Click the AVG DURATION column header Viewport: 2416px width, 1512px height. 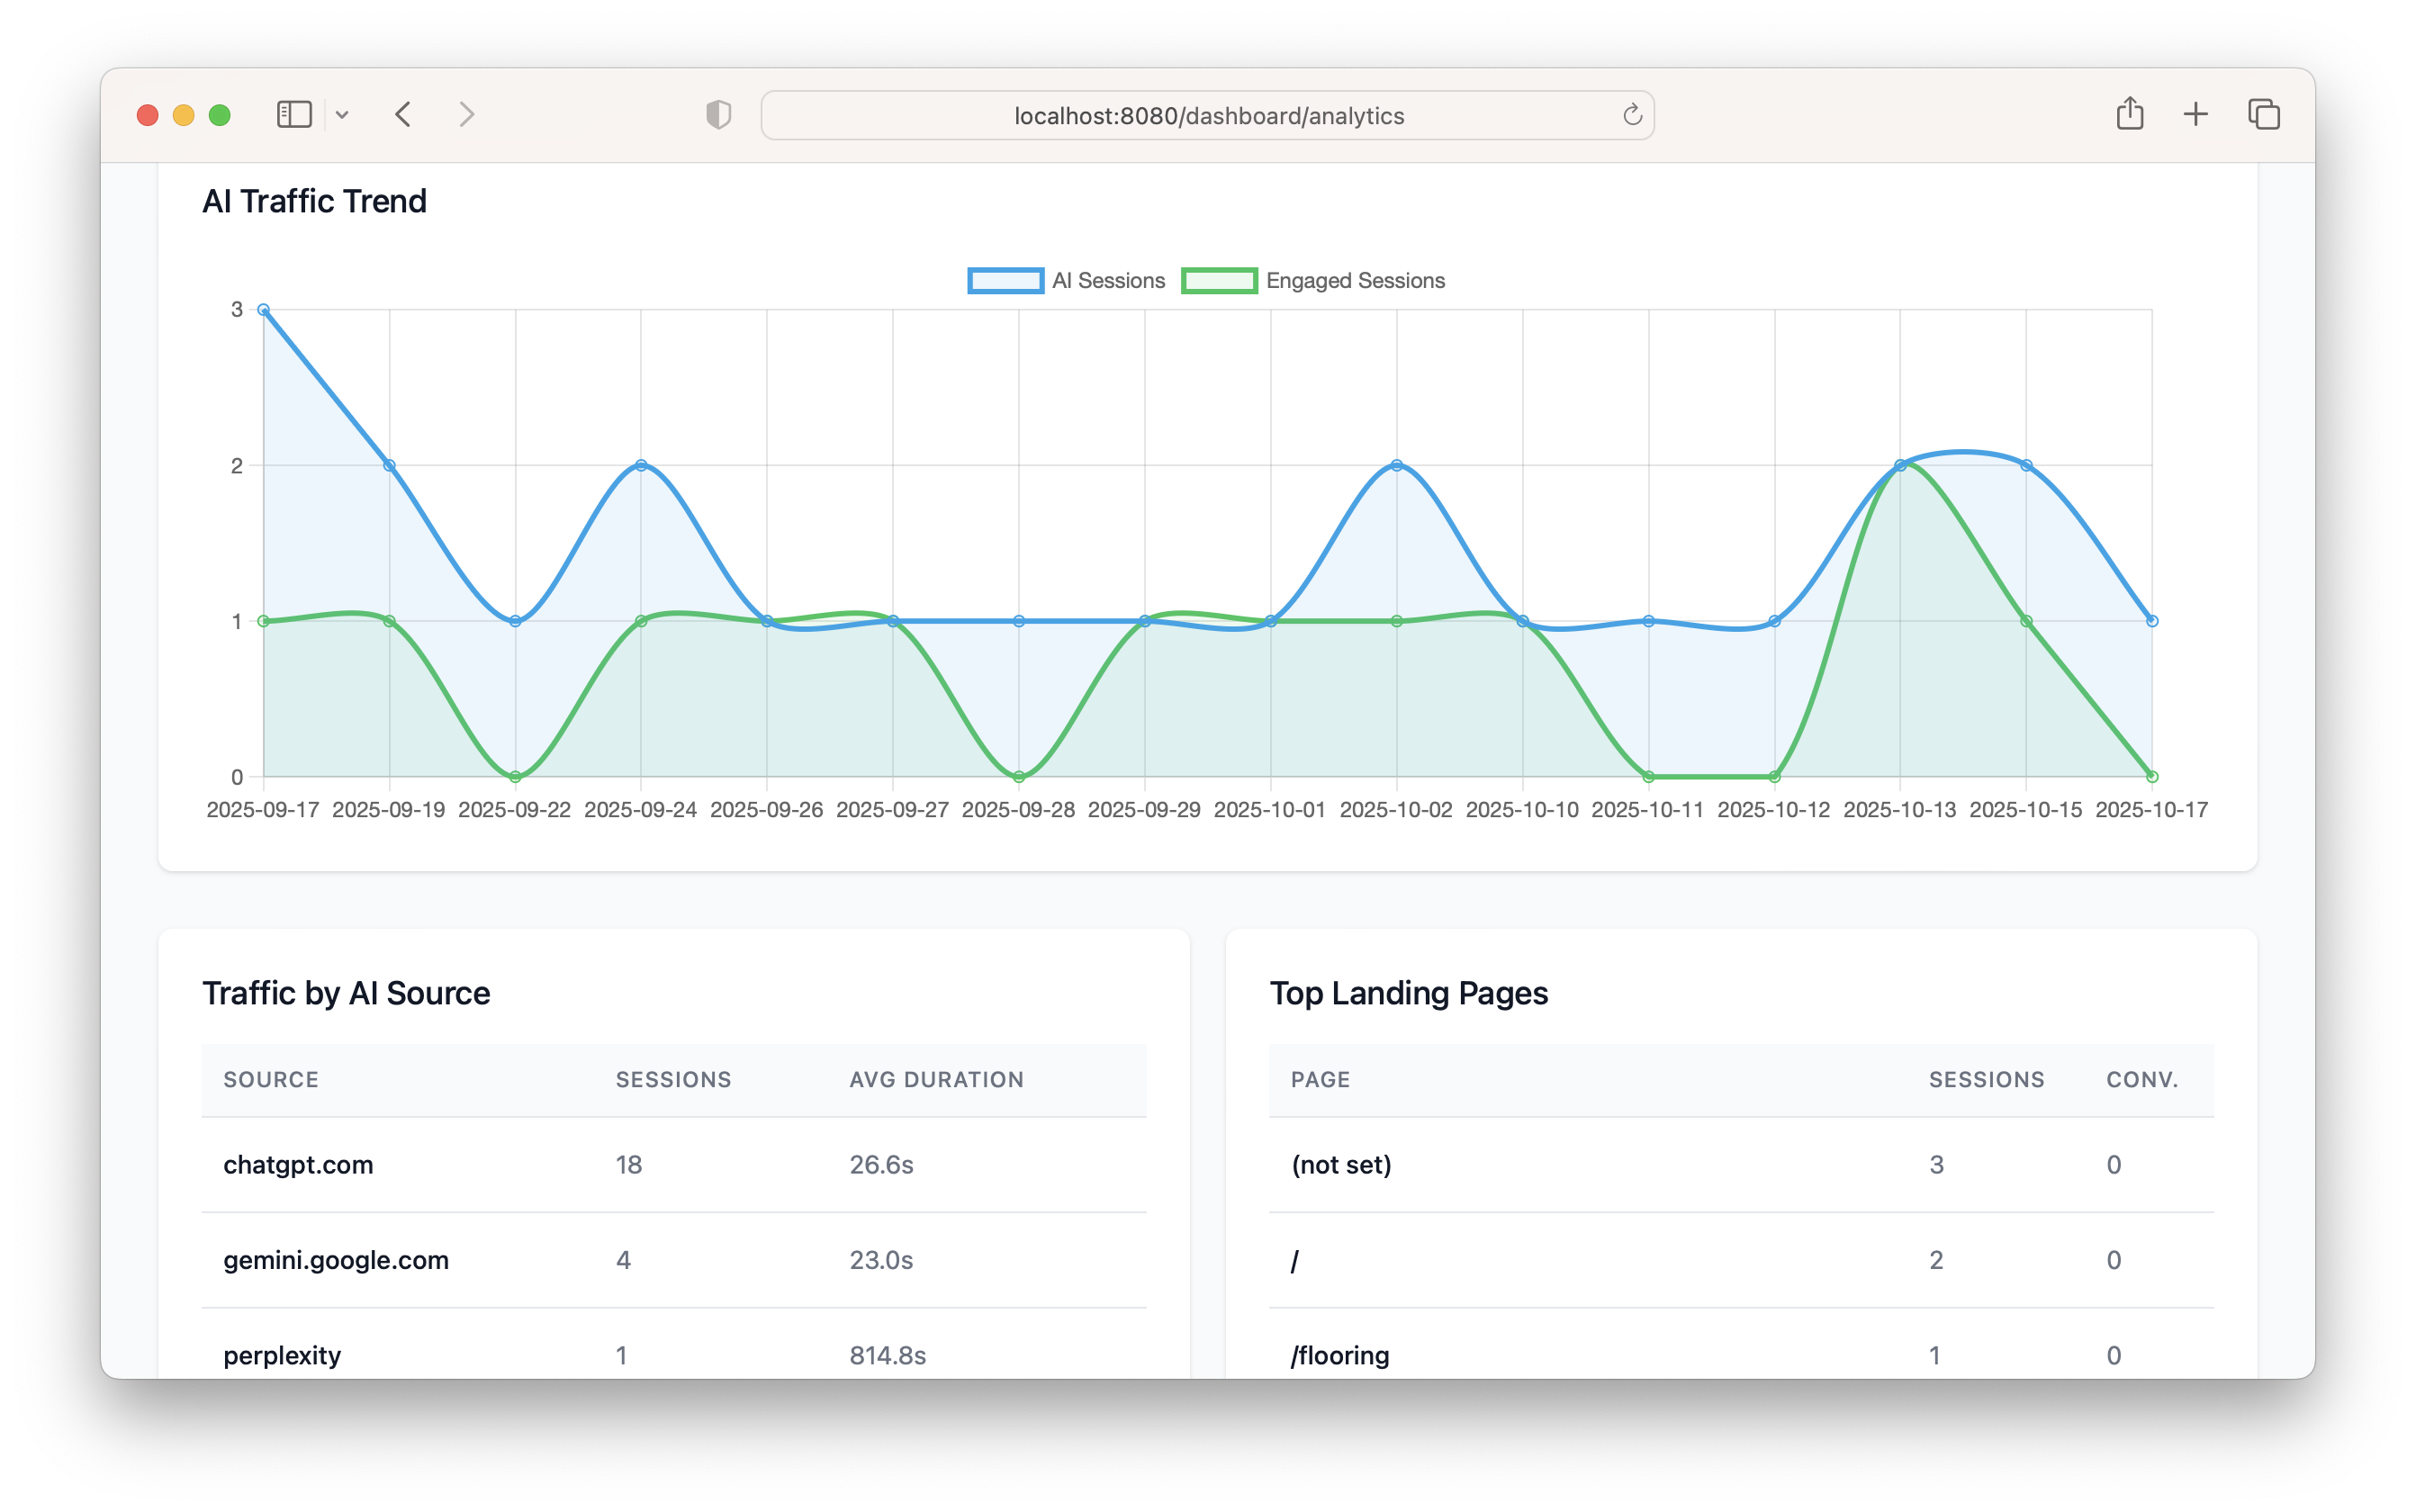point(936,1079)
